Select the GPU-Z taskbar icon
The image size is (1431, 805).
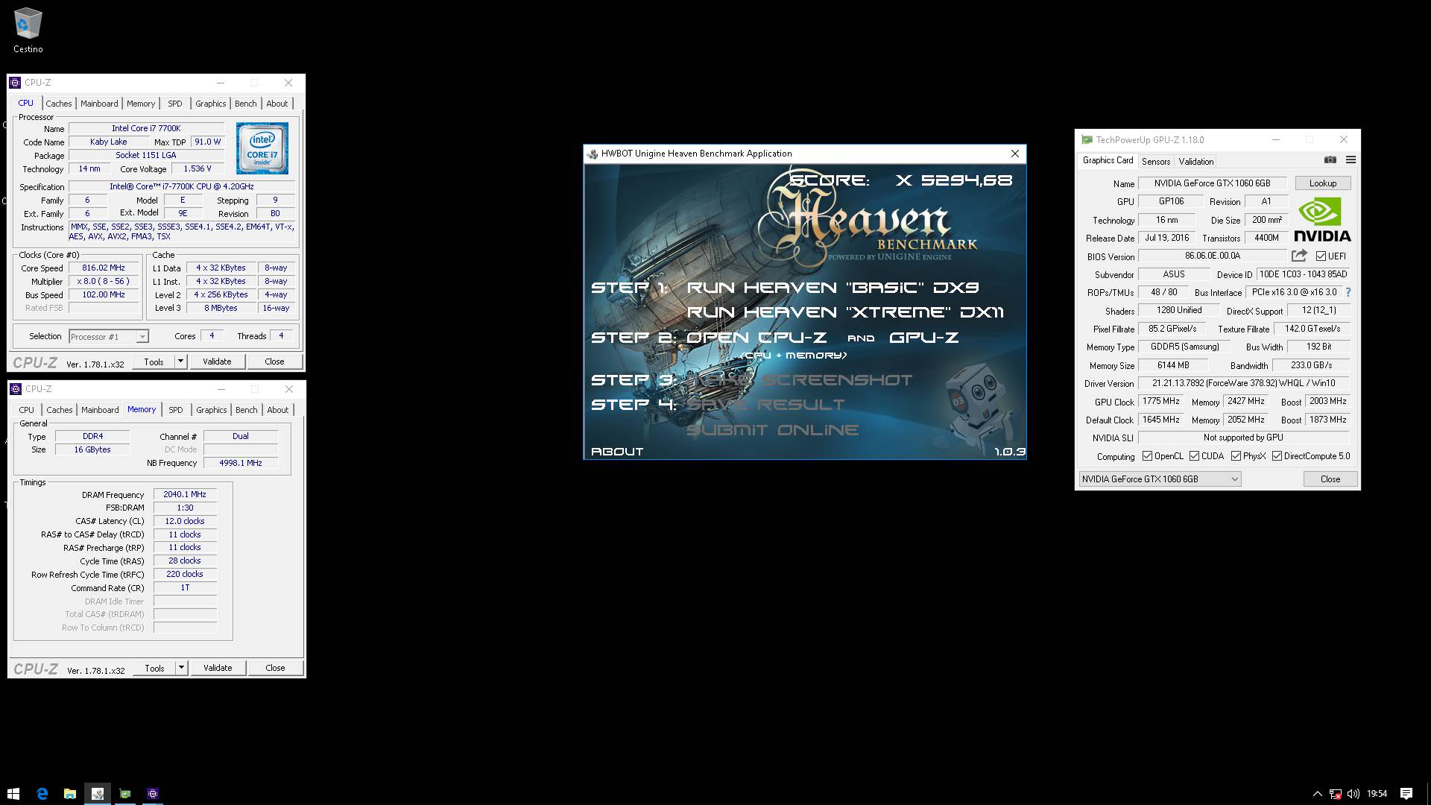pyautogui.click(x=125, y=794)
